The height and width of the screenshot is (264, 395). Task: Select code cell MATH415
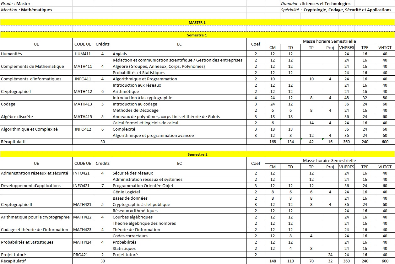[x=83, y=116]
